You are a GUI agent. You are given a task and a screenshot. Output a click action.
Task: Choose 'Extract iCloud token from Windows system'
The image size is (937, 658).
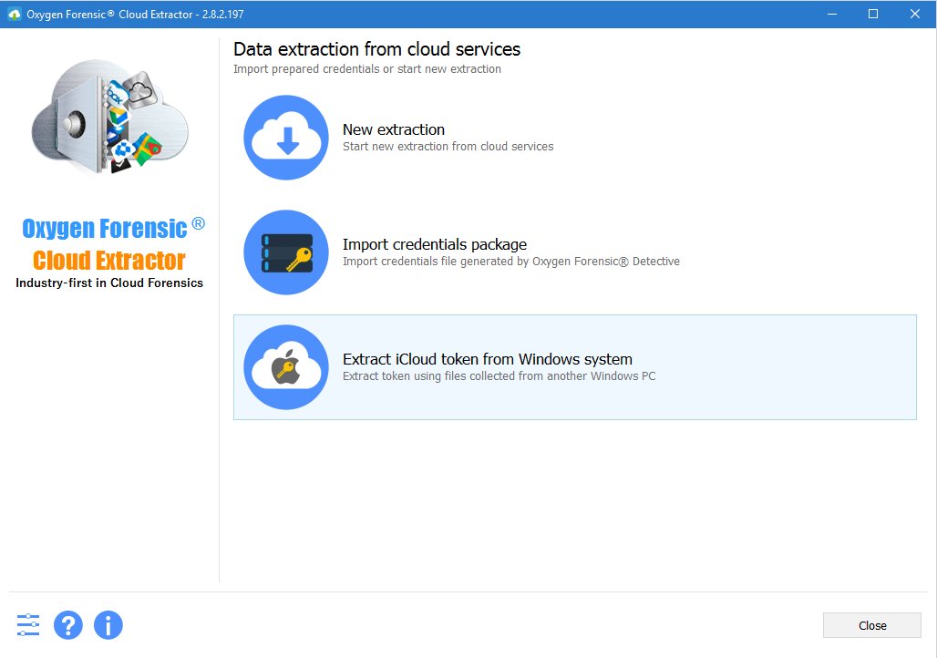487,359
